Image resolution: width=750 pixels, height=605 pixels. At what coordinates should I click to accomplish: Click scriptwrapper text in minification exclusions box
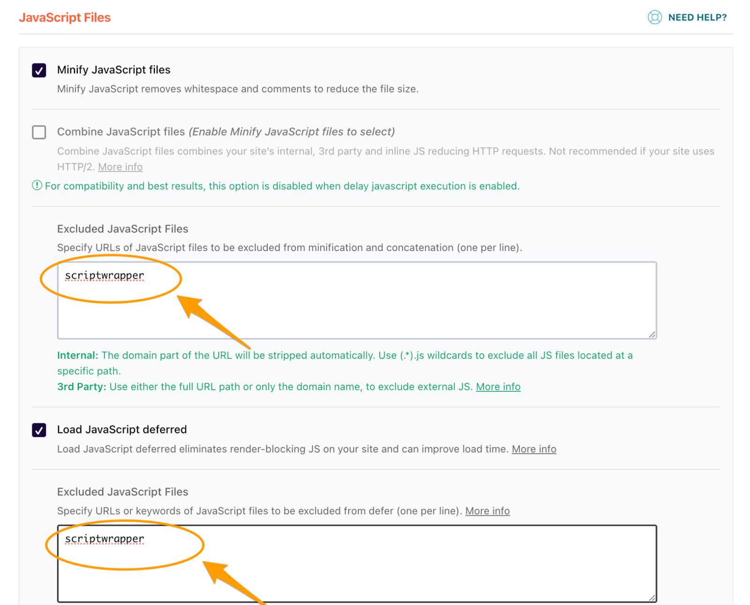pos(104,276)
